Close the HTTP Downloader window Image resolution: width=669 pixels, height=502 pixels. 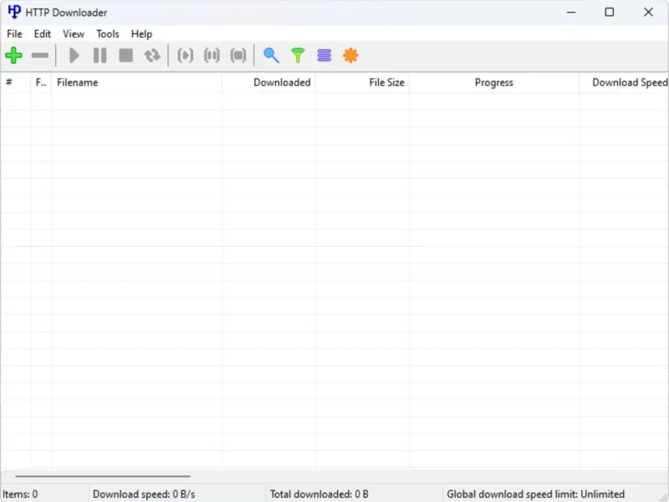pos(648,12)
